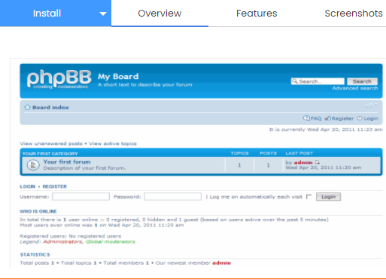
Task: Click the view latest post icon next to admin
Action: pos(318,162)
